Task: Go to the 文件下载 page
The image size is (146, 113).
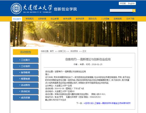Action: tap(130, 19)
